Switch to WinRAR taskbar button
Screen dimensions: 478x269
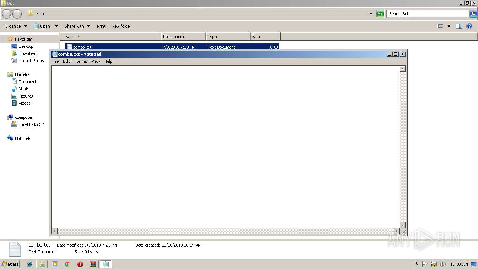click(93, 264)
